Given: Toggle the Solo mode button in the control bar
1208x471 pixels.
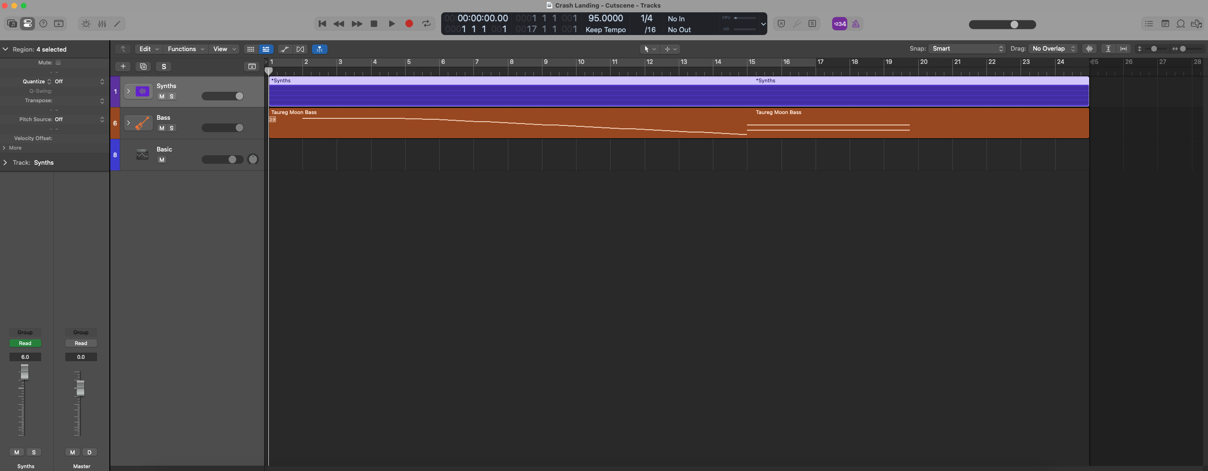Looking at the screenshot, I should point(812,24).
